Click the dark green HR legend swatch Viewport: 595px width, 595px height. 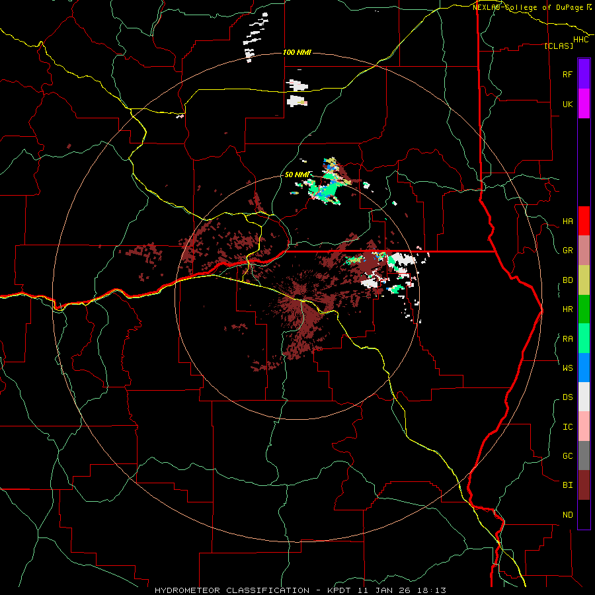584,309
